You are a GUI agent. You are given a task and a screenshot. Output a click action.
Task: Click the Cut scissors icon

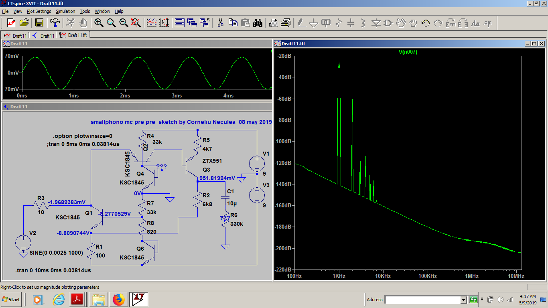[x=220, y=23]
